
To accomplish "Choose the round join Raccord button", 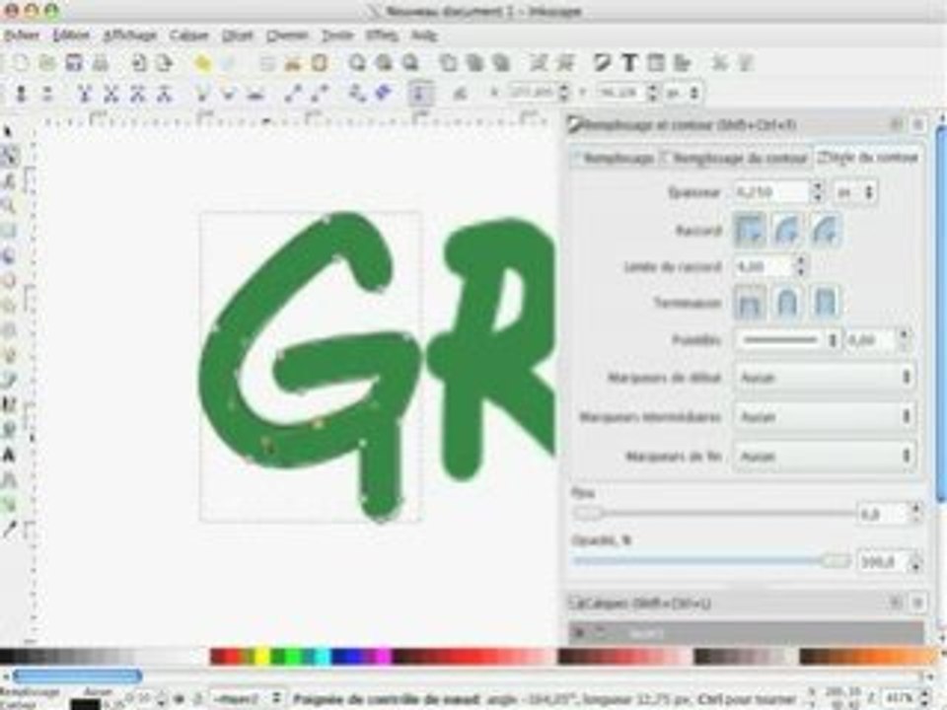I will pyautogui.click(x=787, y=231).
